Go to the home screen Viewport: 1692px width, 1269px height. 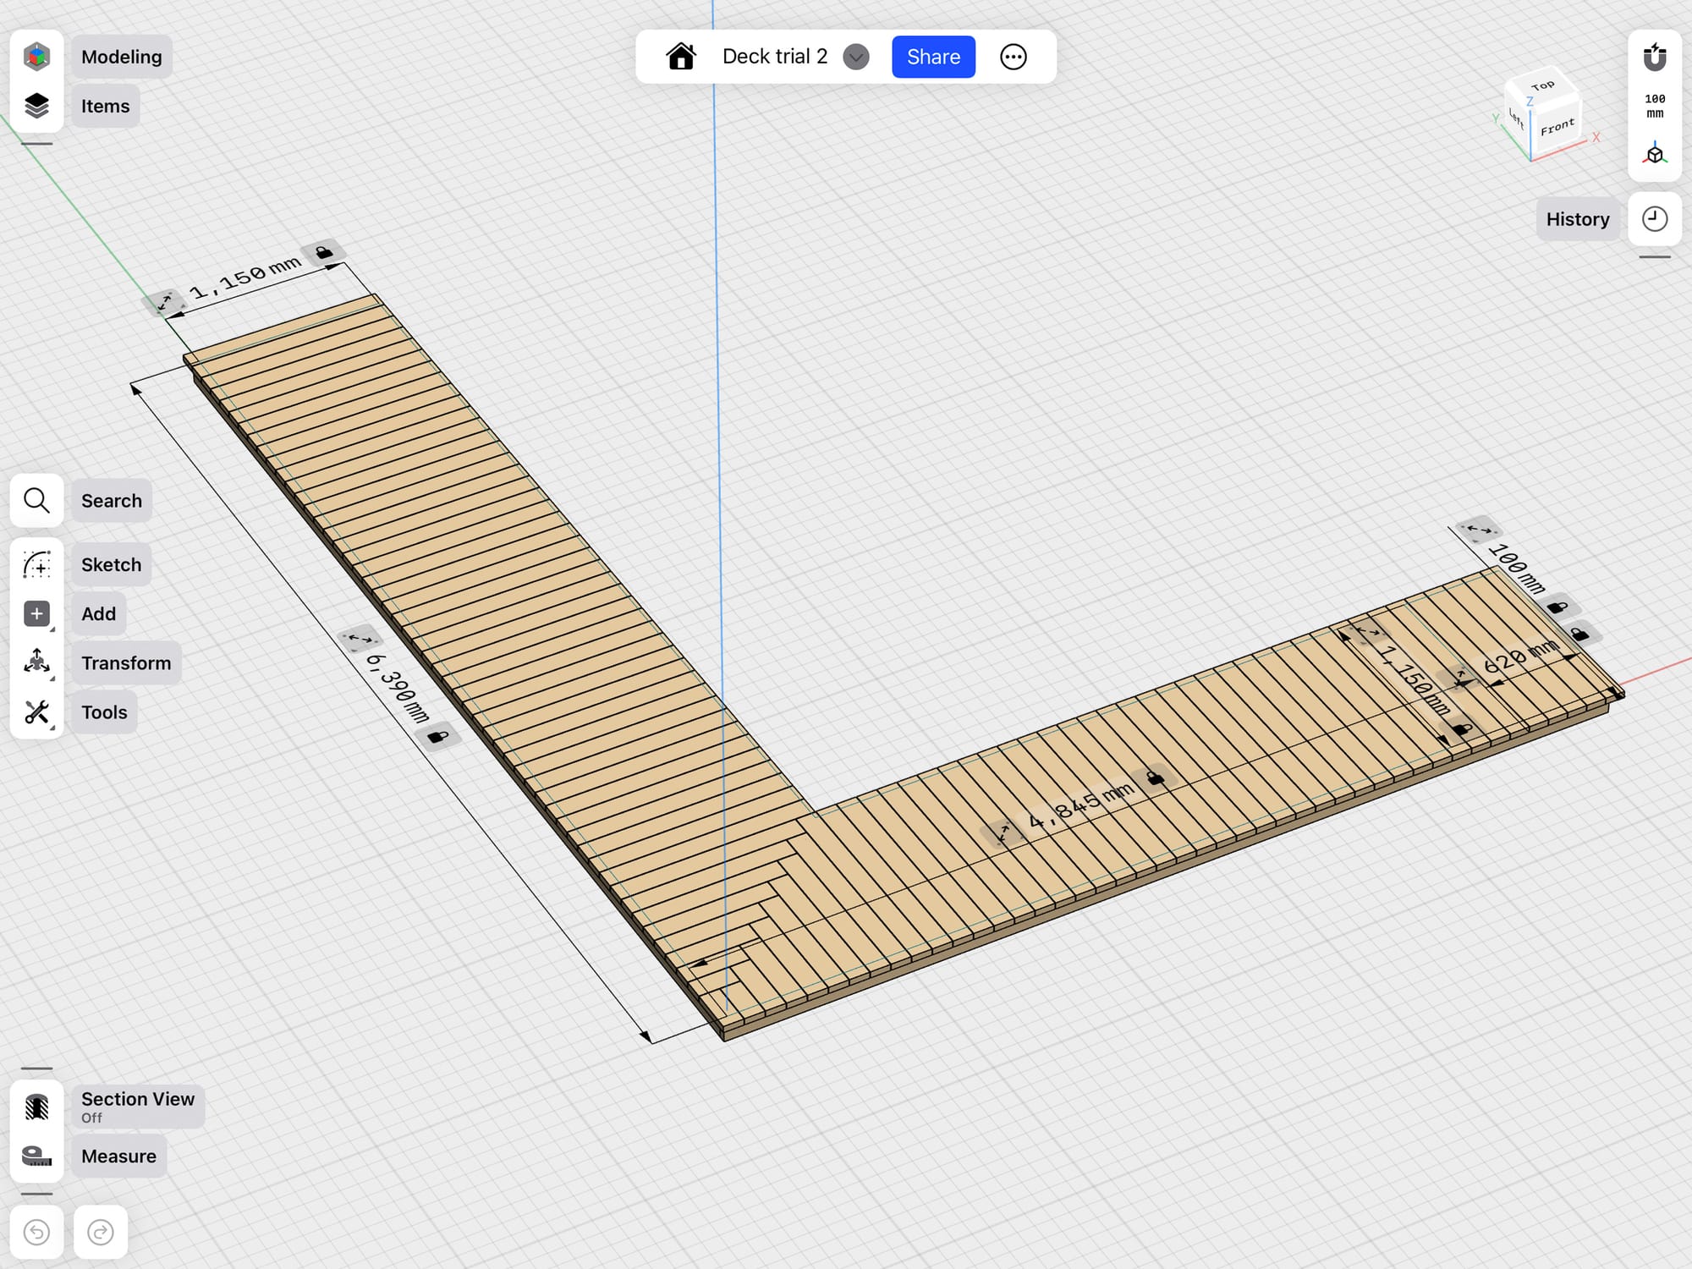pyautogui.click(x=681, y=57)
